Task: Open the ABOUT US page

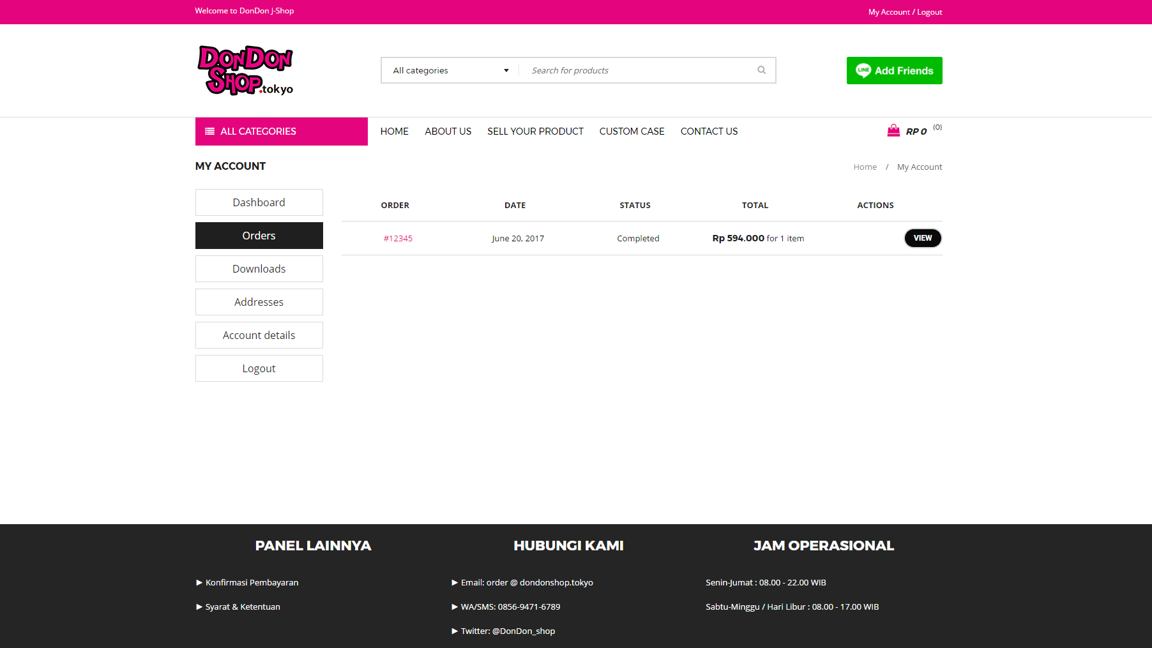Action: [x=448, y=132]
